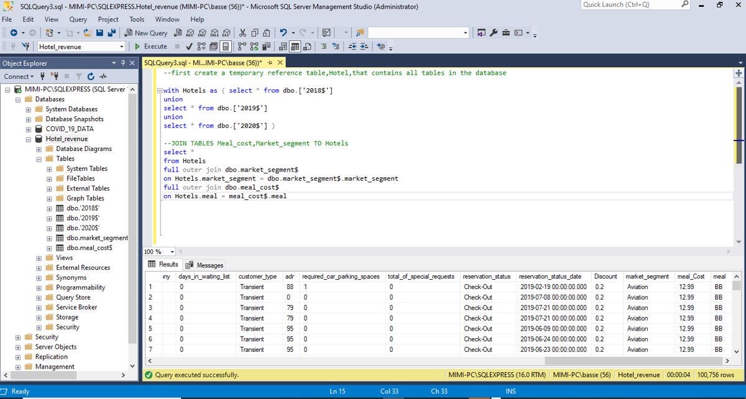Viewport: 746px width, 399px height.
Task: Expand the Programmability folder node
Action: click(x=39, y=288)
